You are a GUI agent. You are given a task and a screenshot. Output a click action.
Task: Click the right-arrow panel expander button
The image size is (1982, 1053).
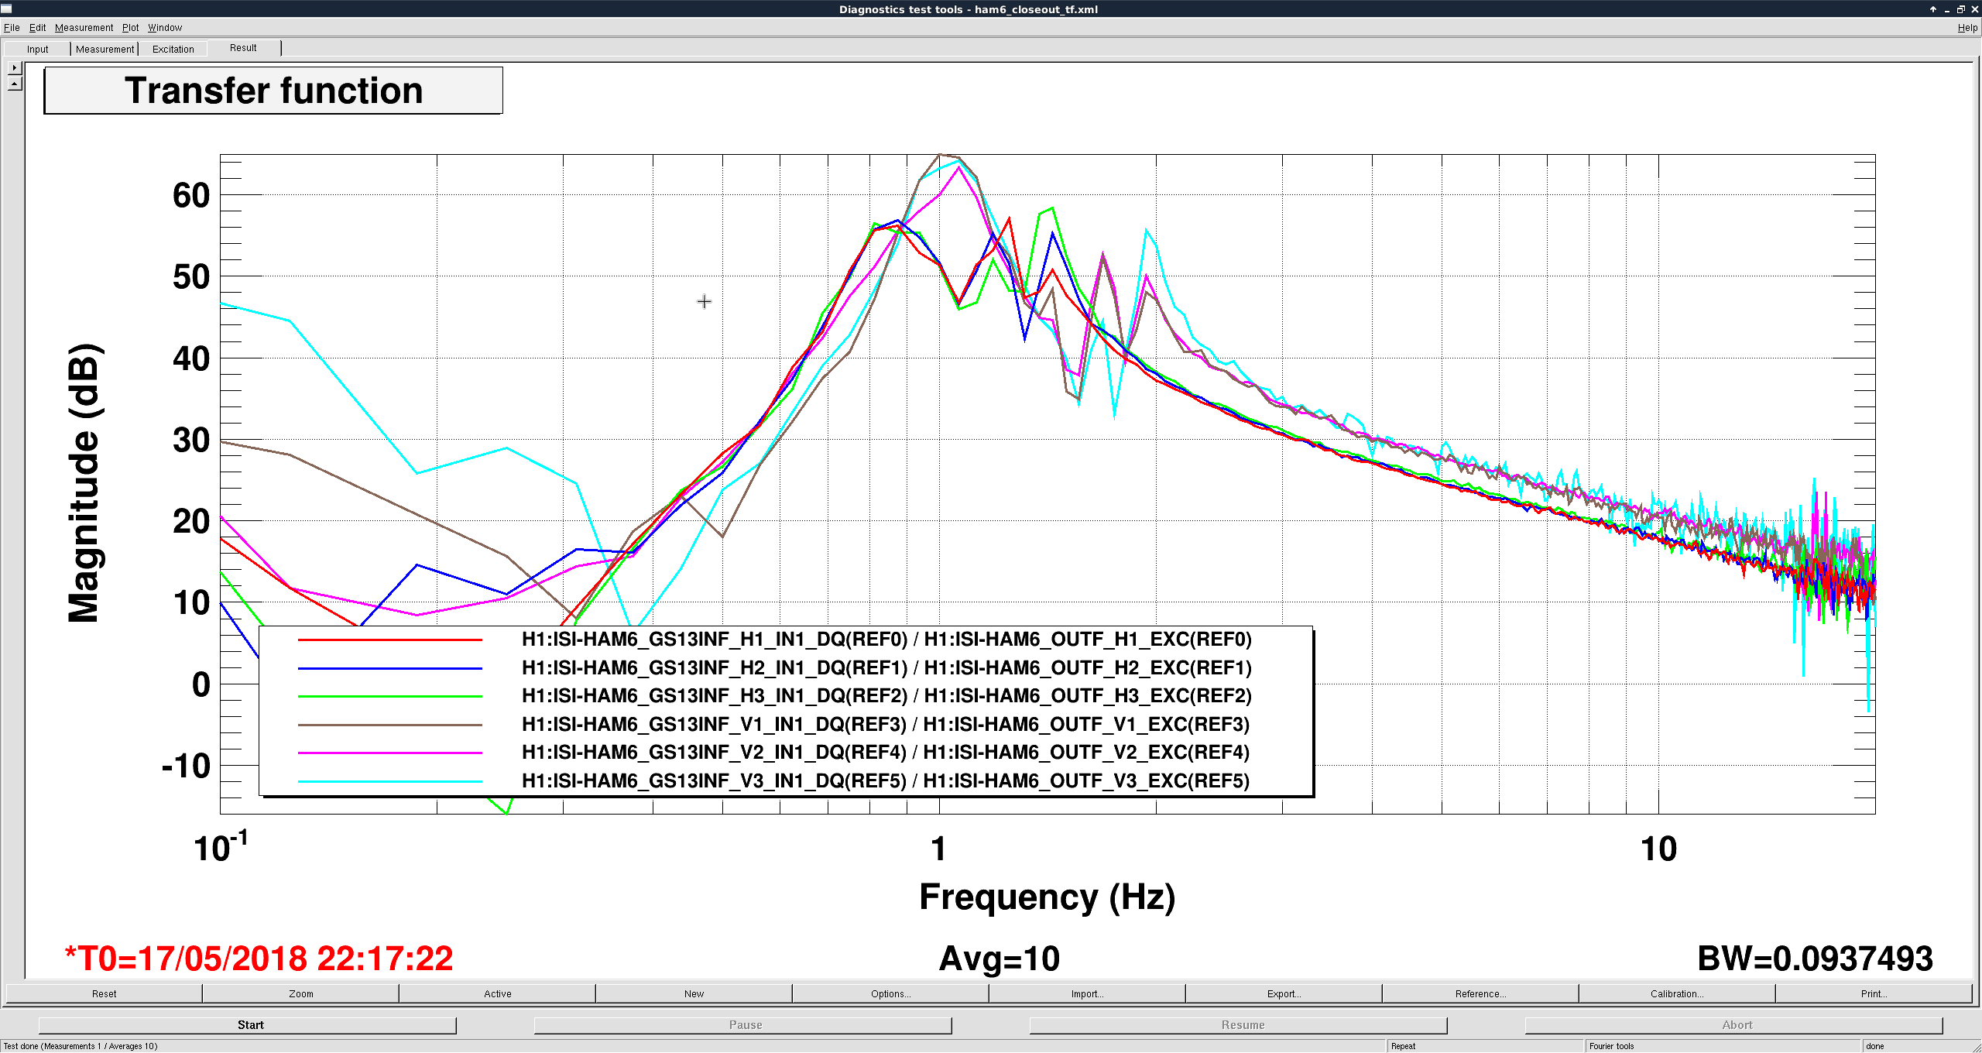coord(14,68)
